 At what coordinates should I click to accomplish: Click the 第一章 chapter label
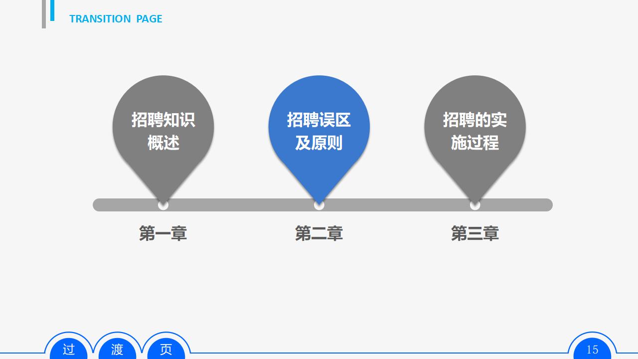[163, 233]
